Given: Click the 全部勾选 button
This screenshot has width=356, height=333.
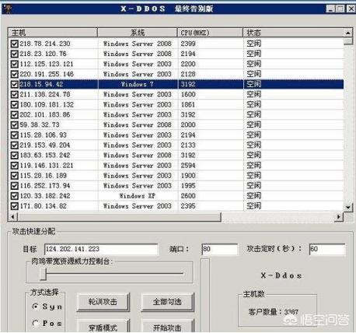Looking at the screenshot, I should [167, 302].
